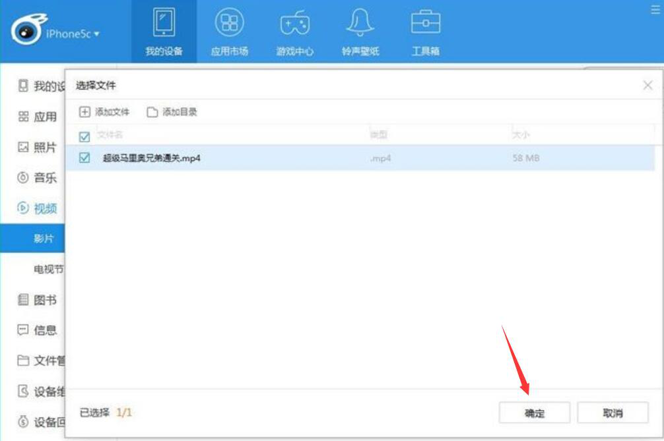Select 音乐 in the sidebar
Viewport: 664px width, 441px height.
coord(45,177)
